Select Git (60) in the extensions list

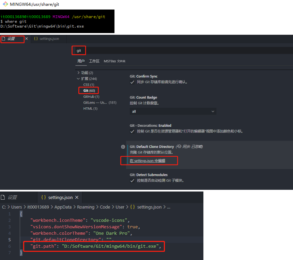[x=88, y=90]
